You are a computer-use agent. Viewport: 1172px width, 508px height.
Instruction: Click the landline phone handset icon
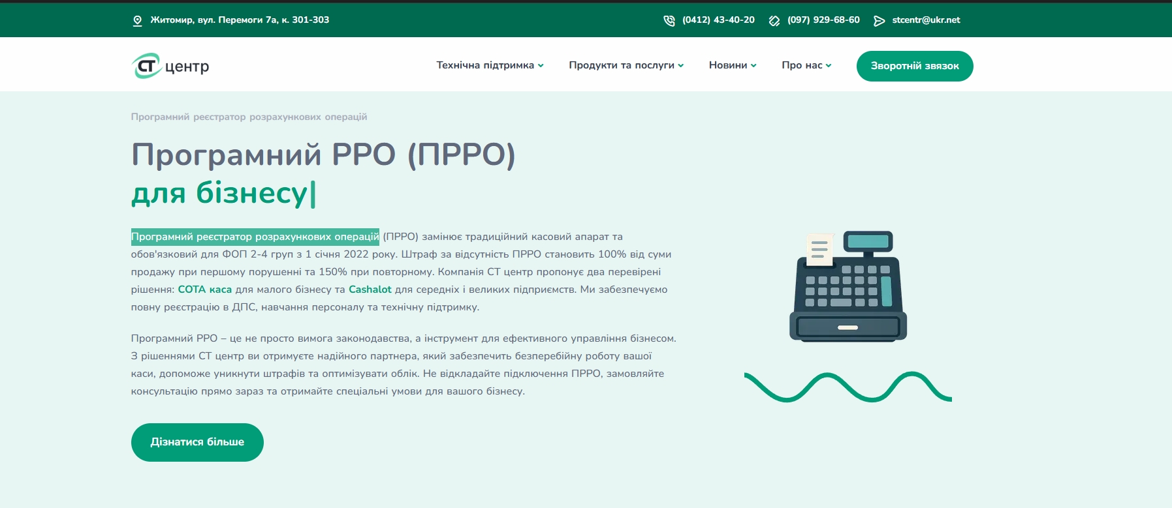[x=669, y=21]
